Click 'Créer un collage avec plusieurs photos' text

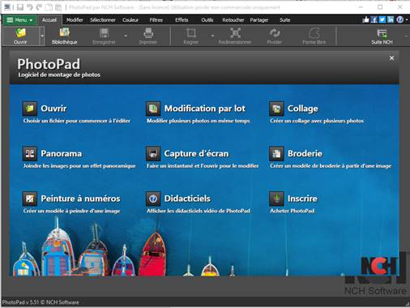pos(317,121)
